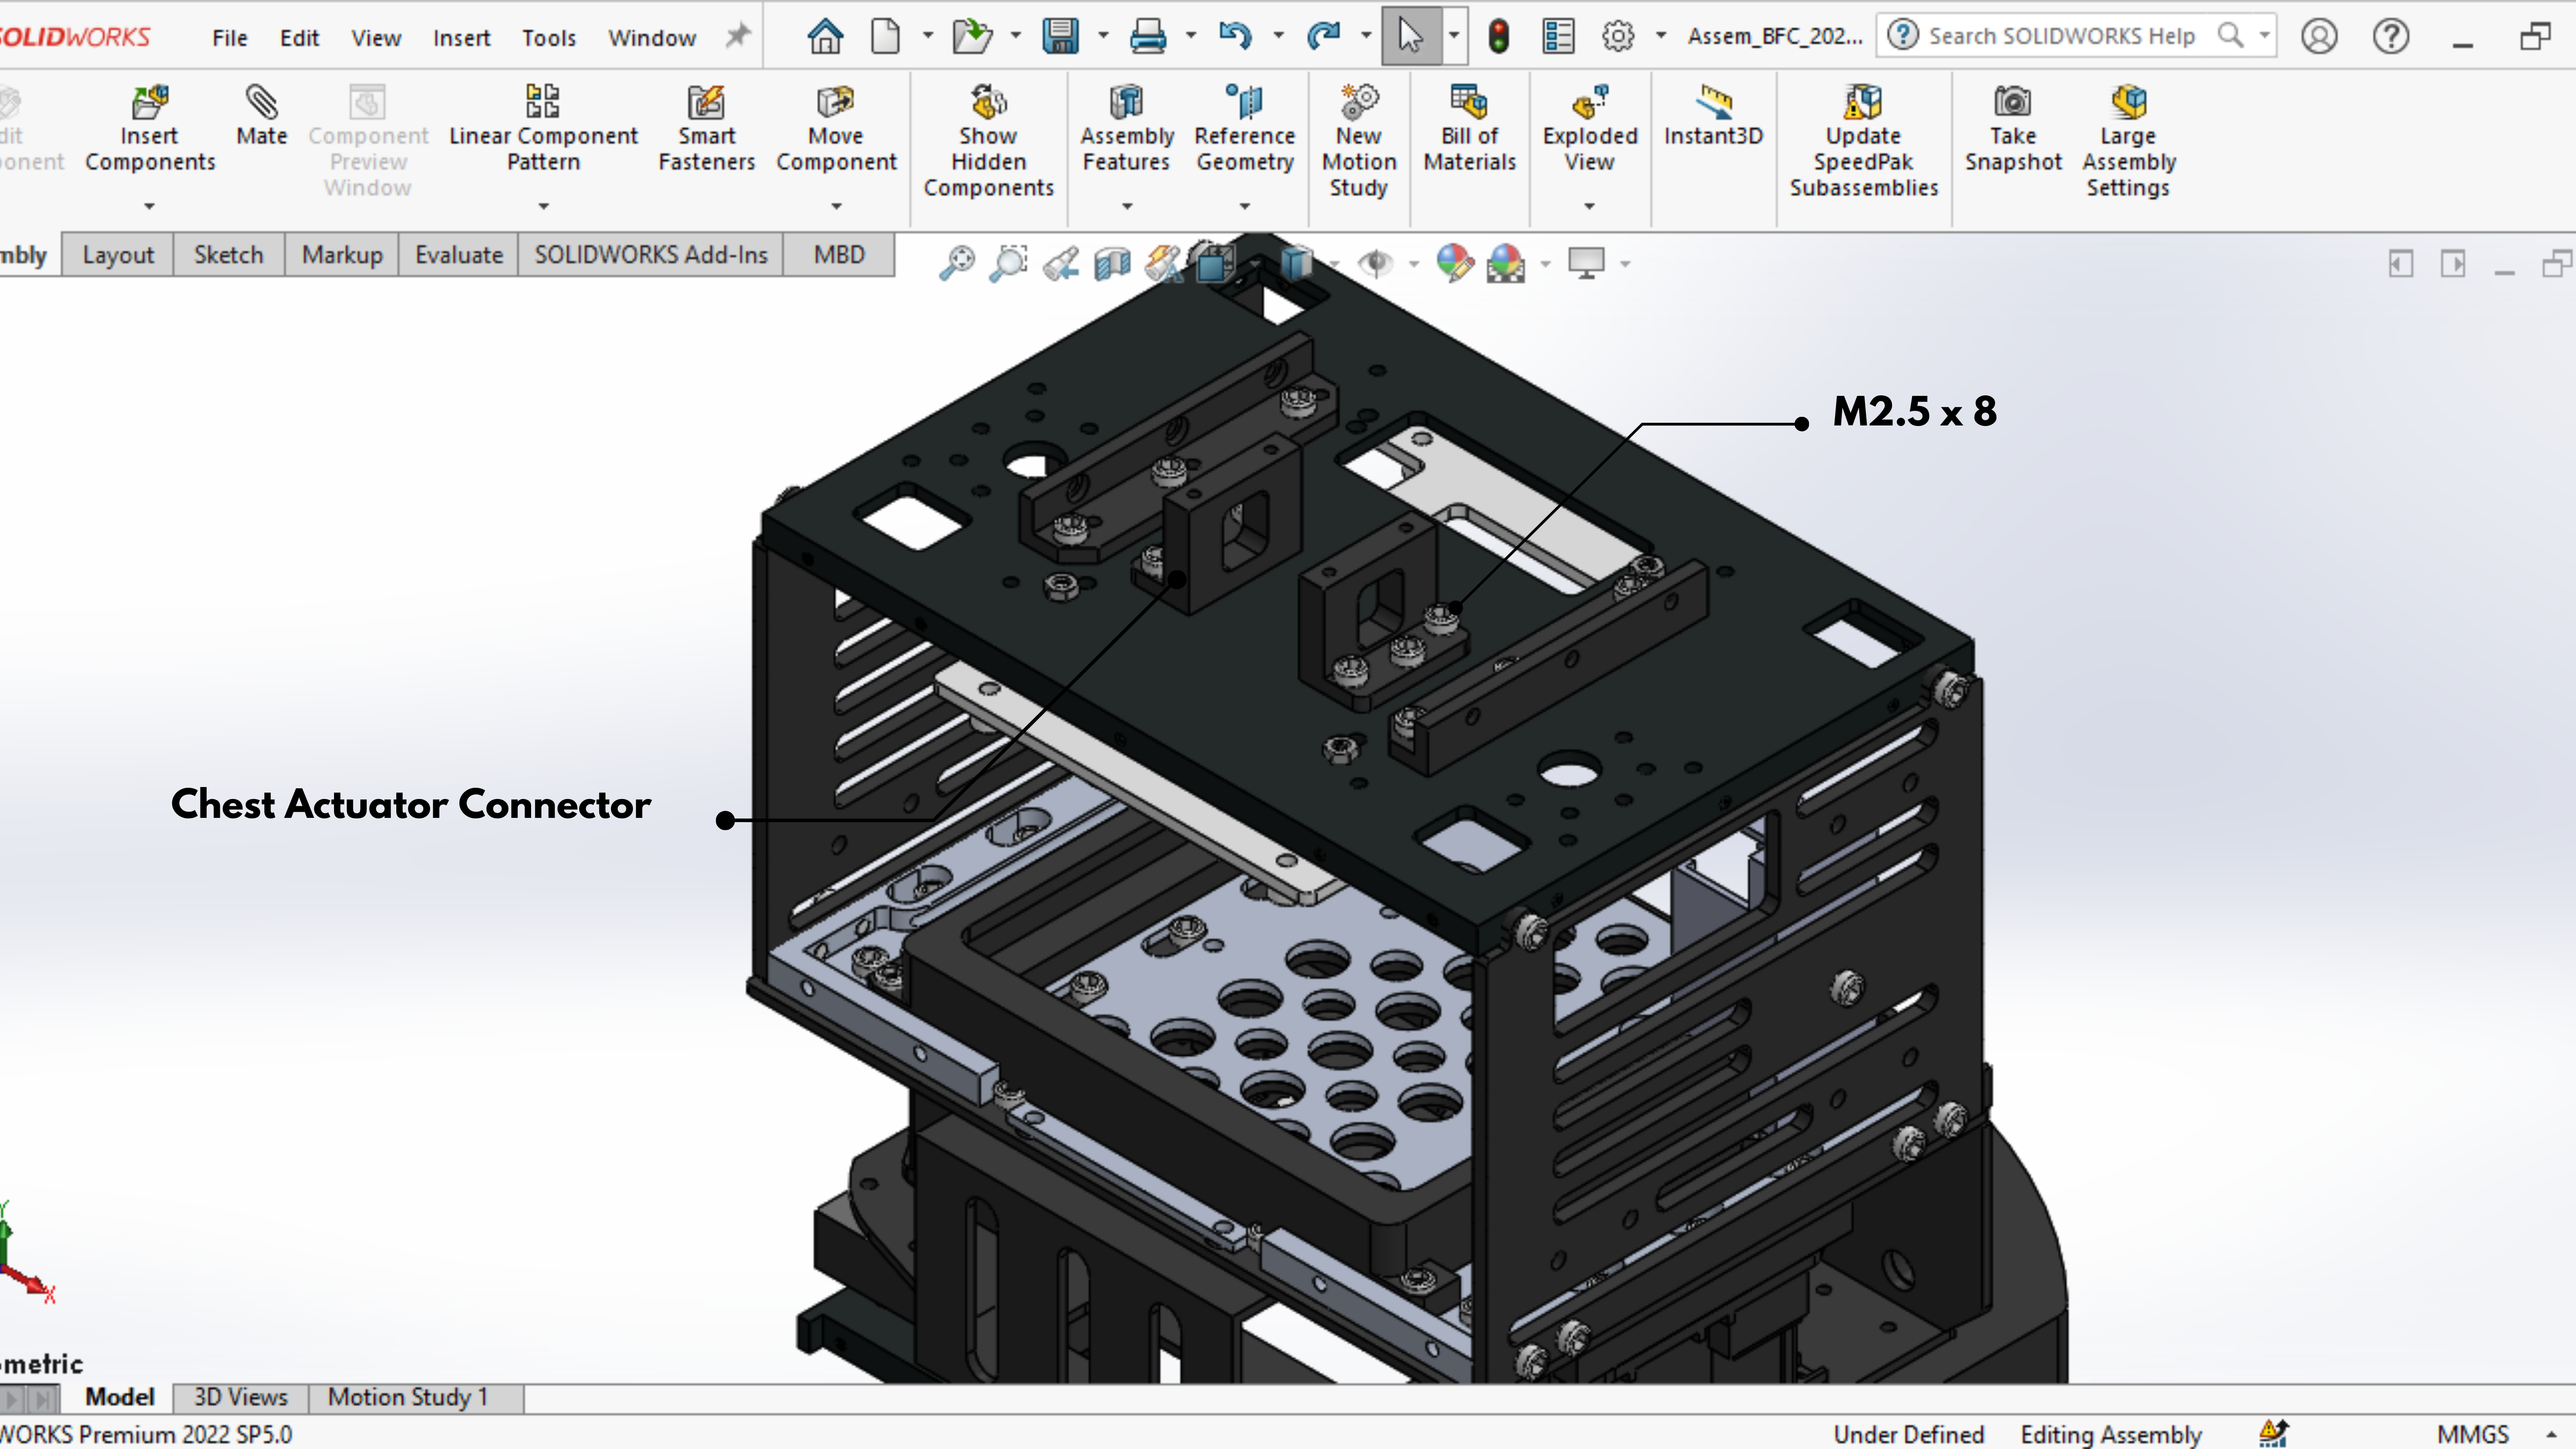This screenshot has height=1449, width=2576.
Task: Toggle Instant3D mode
Action: coord(1713,115)
